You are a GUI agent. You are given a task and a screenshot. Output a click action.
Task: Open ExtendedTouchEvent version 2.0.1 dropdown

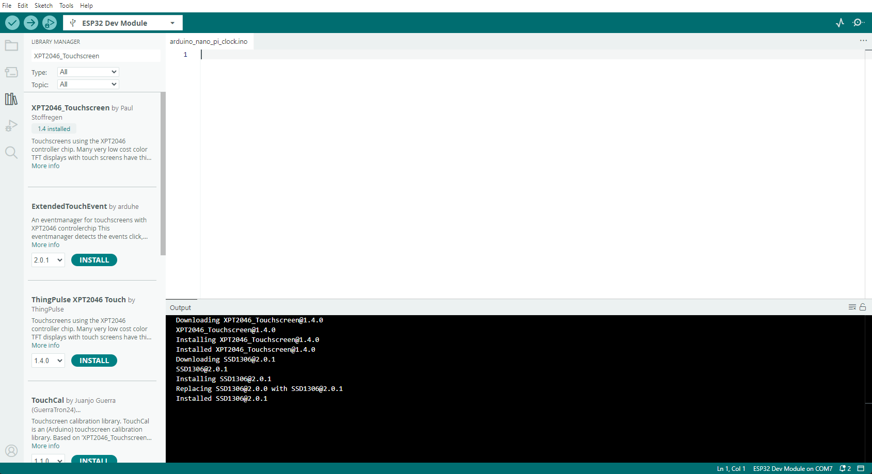pyautogui.click(x=48, y=260)
